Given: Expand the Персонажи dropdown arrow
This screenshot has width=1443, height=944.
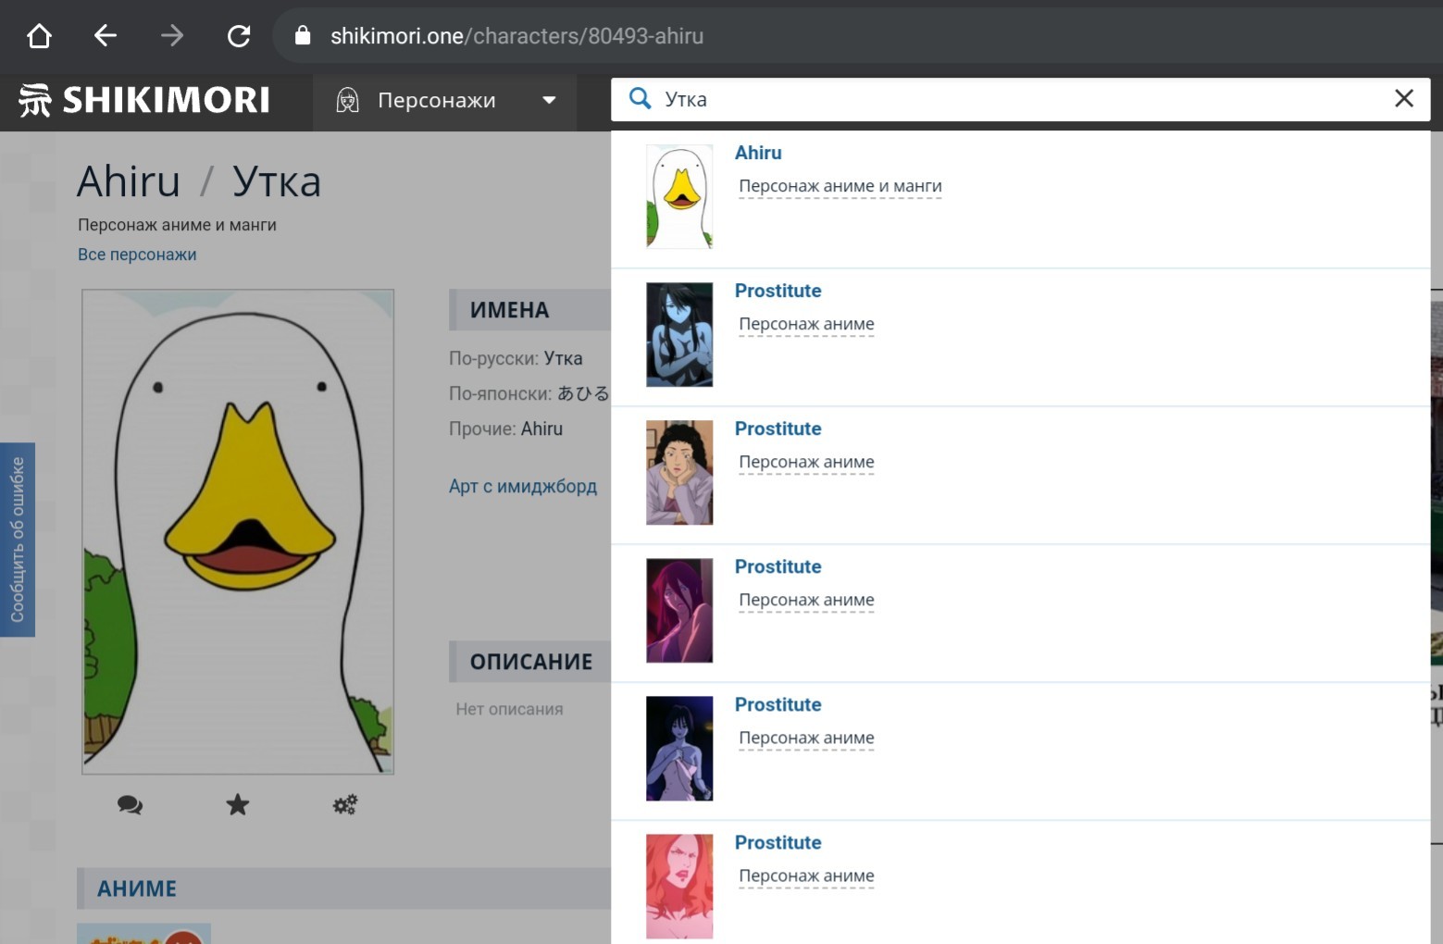Looking at the screenshot, I should (549, 100).
